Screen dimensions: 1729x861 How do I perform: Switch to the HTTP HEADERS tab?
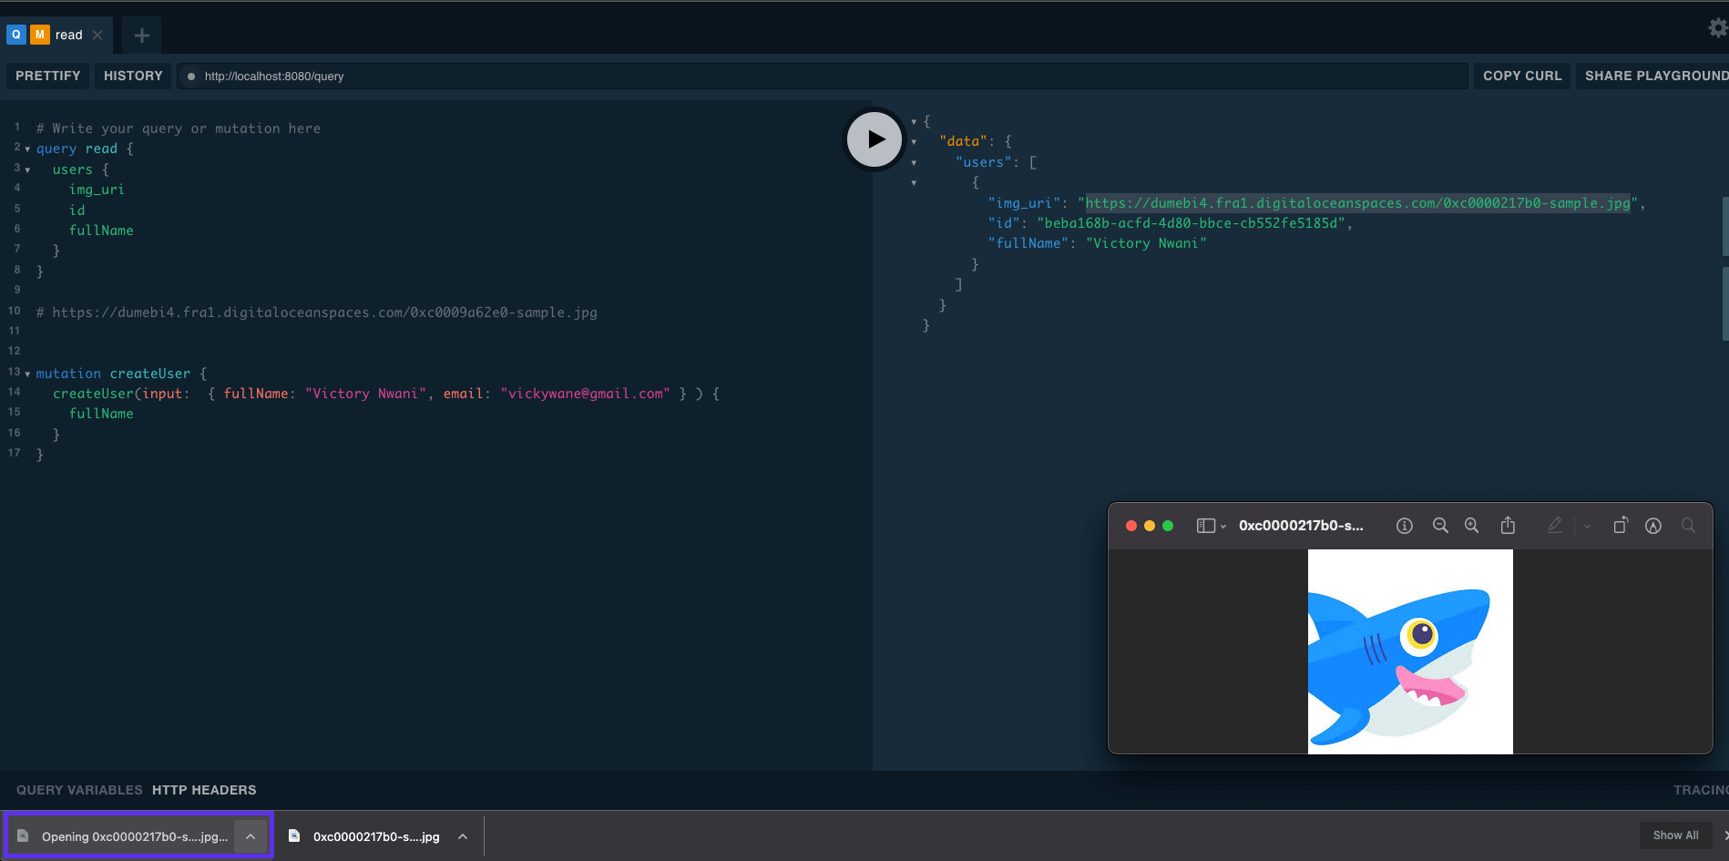click(204, 790)
